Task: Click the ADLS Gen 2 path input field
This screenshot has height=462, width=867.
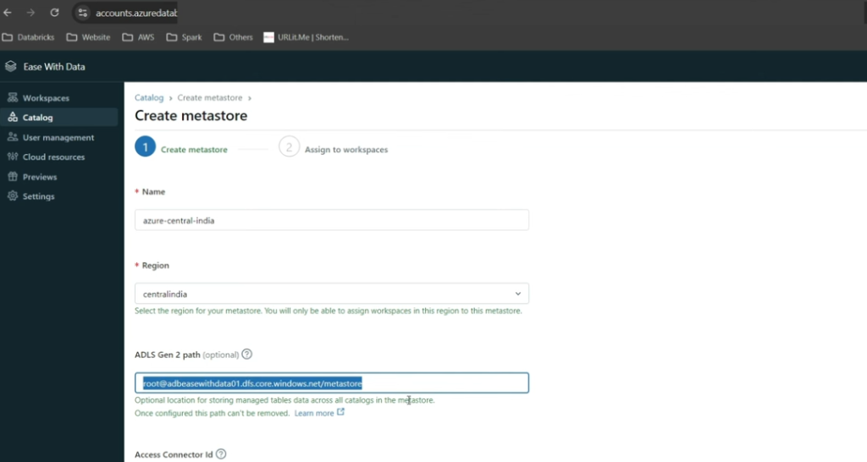Action: [x=332, y=383]
